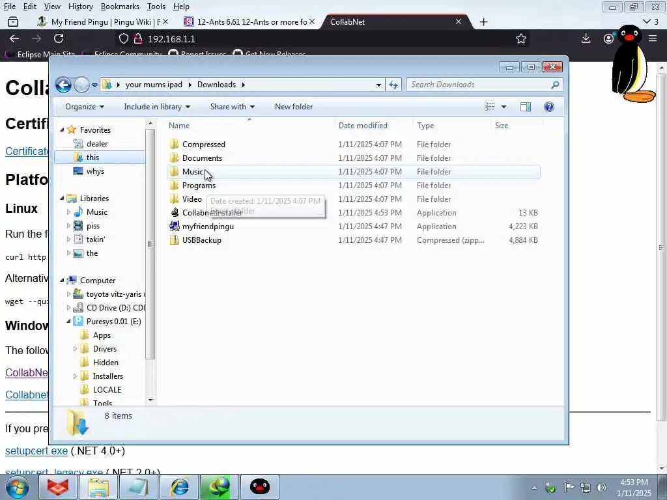Show hidden tray icons arrow
667x500 pixels.
(534, 488)
